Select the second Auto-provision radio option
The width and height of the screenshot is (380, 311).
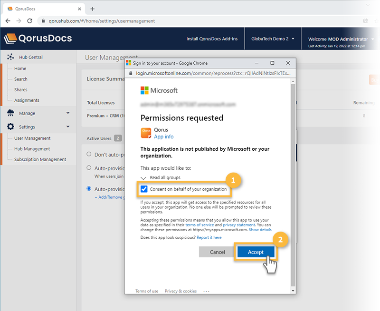(88, 187)
